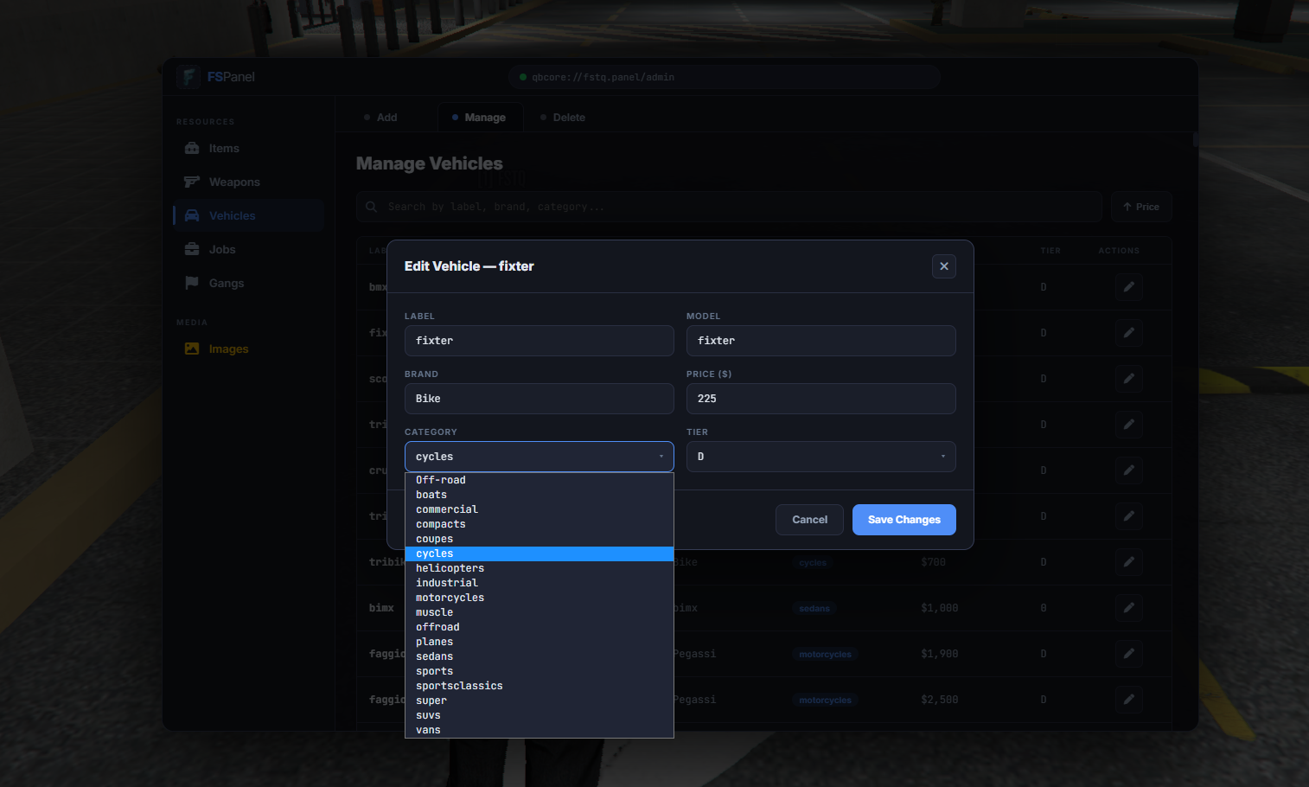Image resolution: width=1309 pixels, height=787 pixels.
Task: Open the Gangs flag icon
Action: pyautogui.click(x=192, y=284)
